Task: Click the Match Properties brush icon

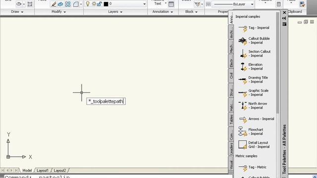Action: 53,4
